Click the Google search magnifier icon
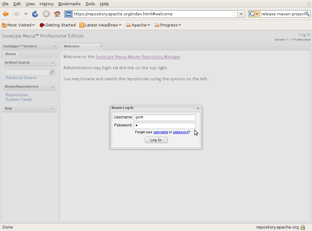 (x=307, y=14)
